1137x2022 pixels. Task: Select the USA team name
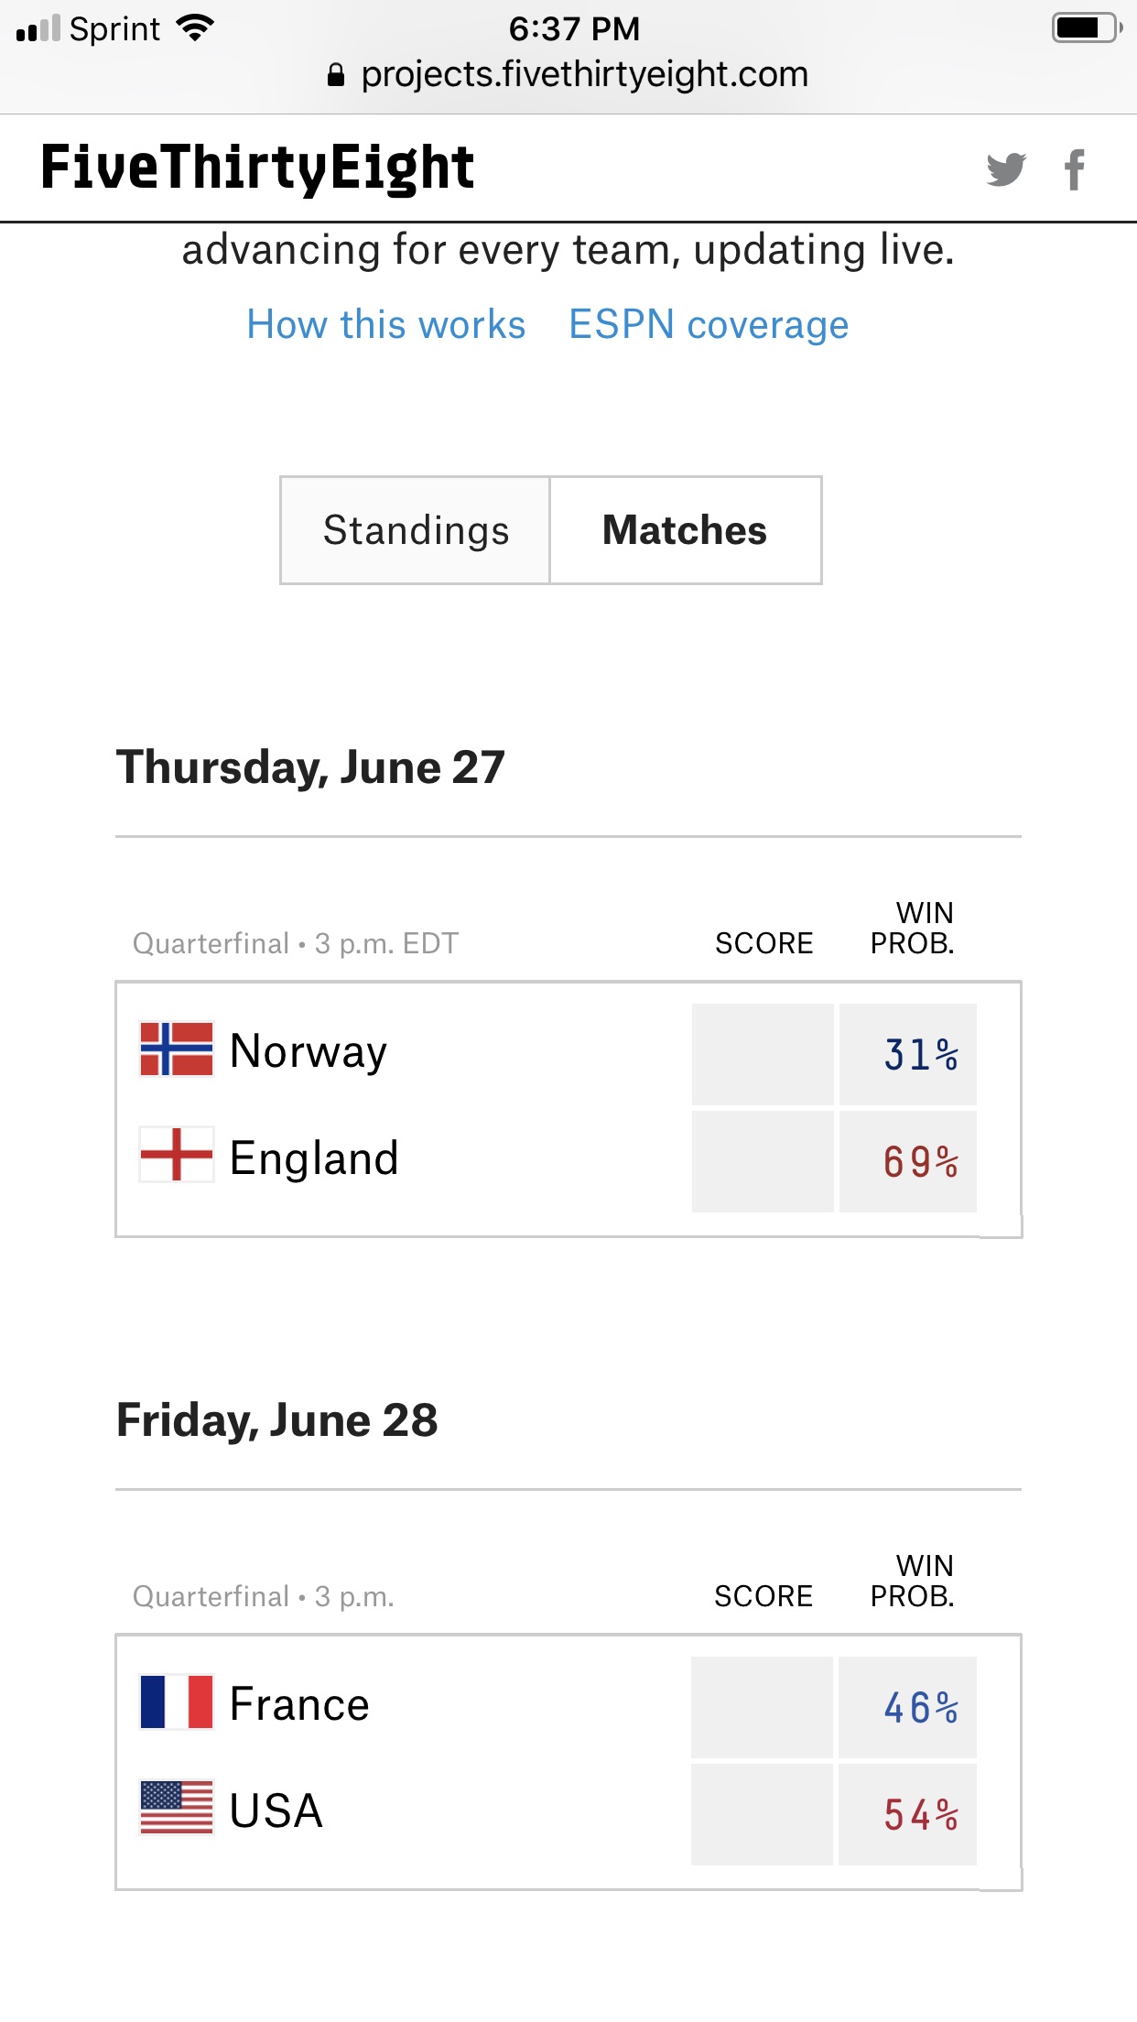point(276,1810)
